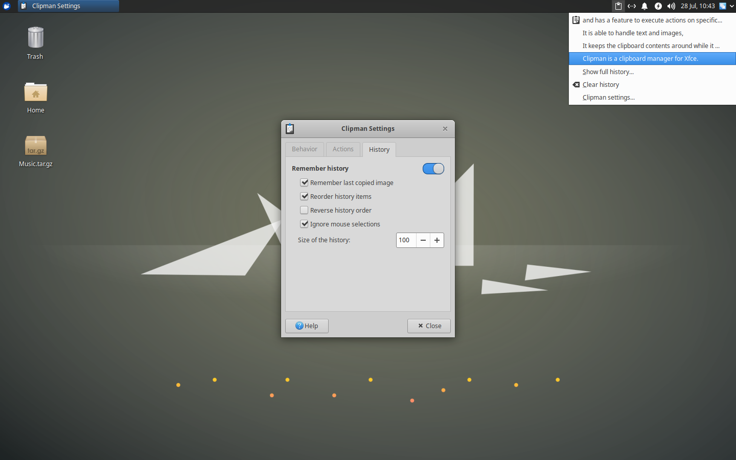Image resolution: width=736 pixels, height=460 pixels.
Task: Increase history size with the plus stepper
Action: (437, 240)
